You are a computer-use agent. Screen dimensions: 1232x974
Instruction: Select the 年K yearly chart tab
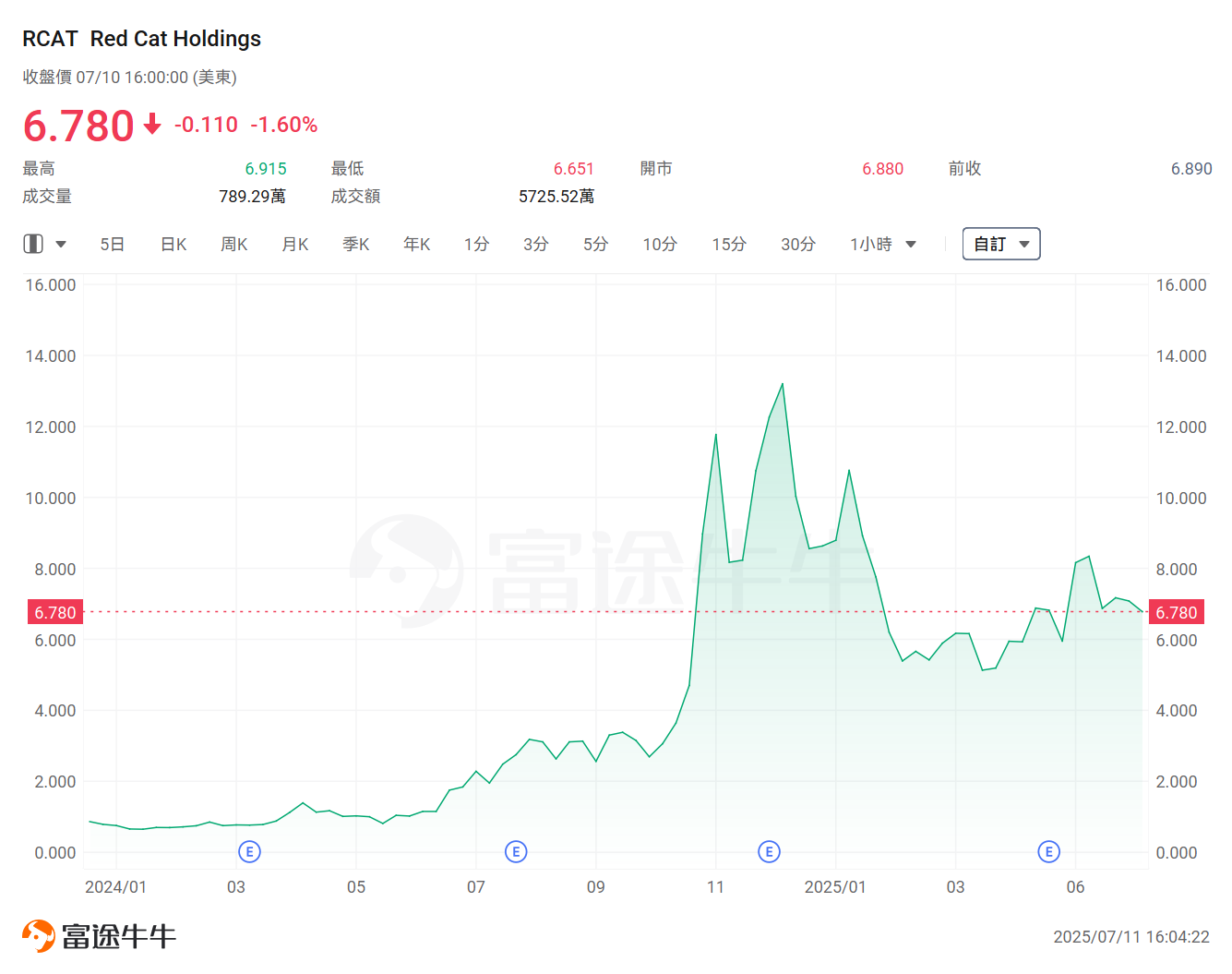pos(417,245)
